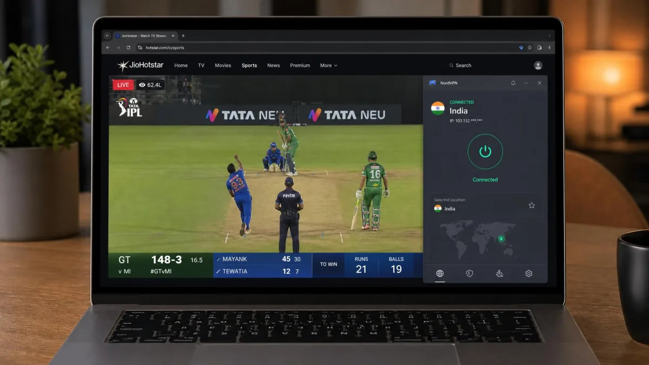This screenshot has height=365, width=649.
Task: Click TEWATIA batsman score row
Action: coord(262,271)
